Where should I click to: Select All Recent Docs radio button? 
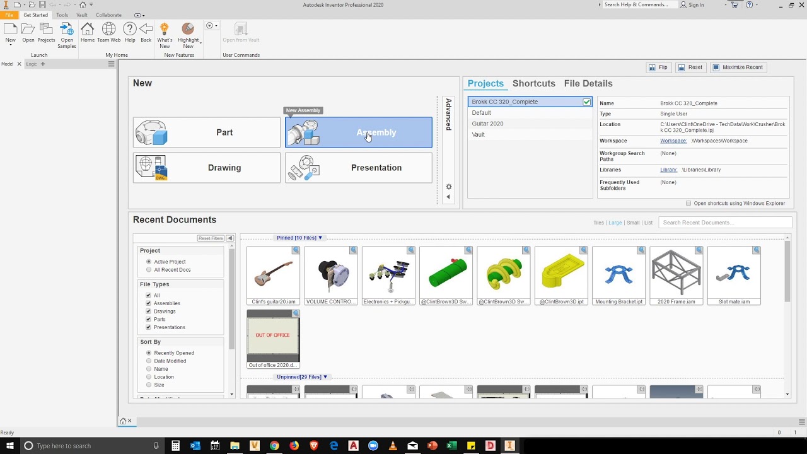149,270
